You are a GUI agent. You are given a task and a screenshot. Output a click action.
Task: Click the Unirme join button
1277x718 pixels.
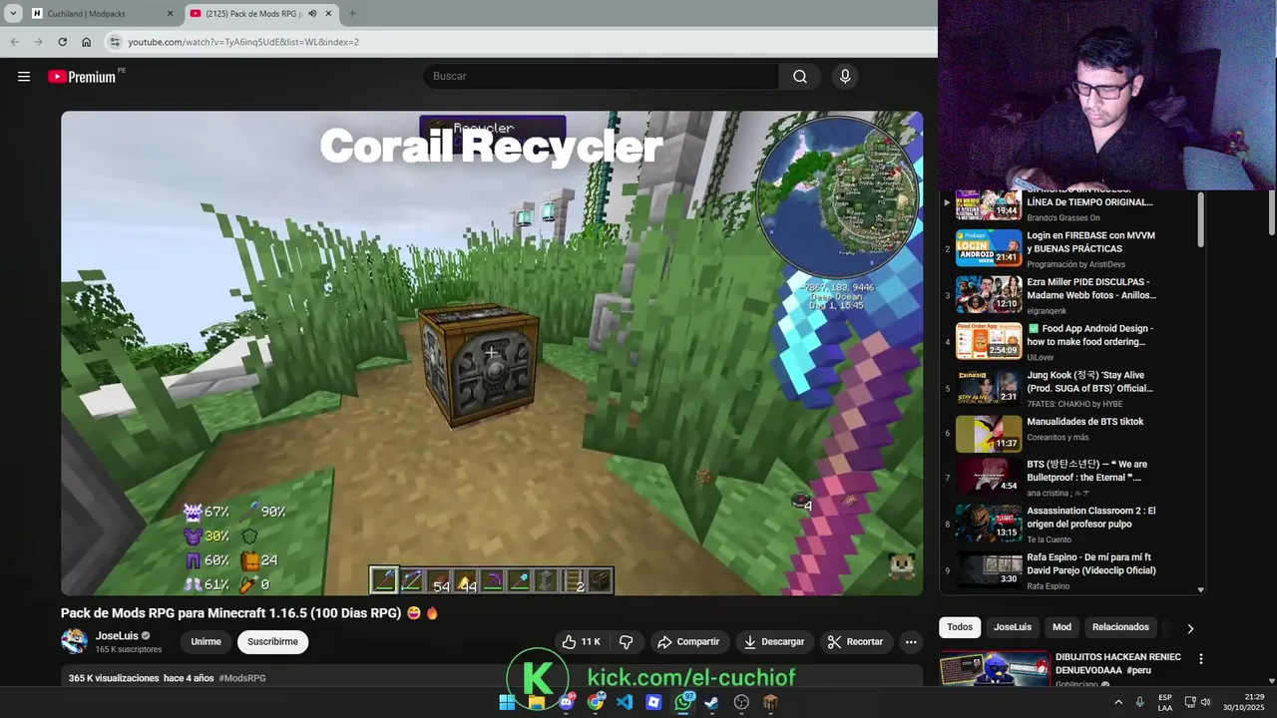pos(206,642)
